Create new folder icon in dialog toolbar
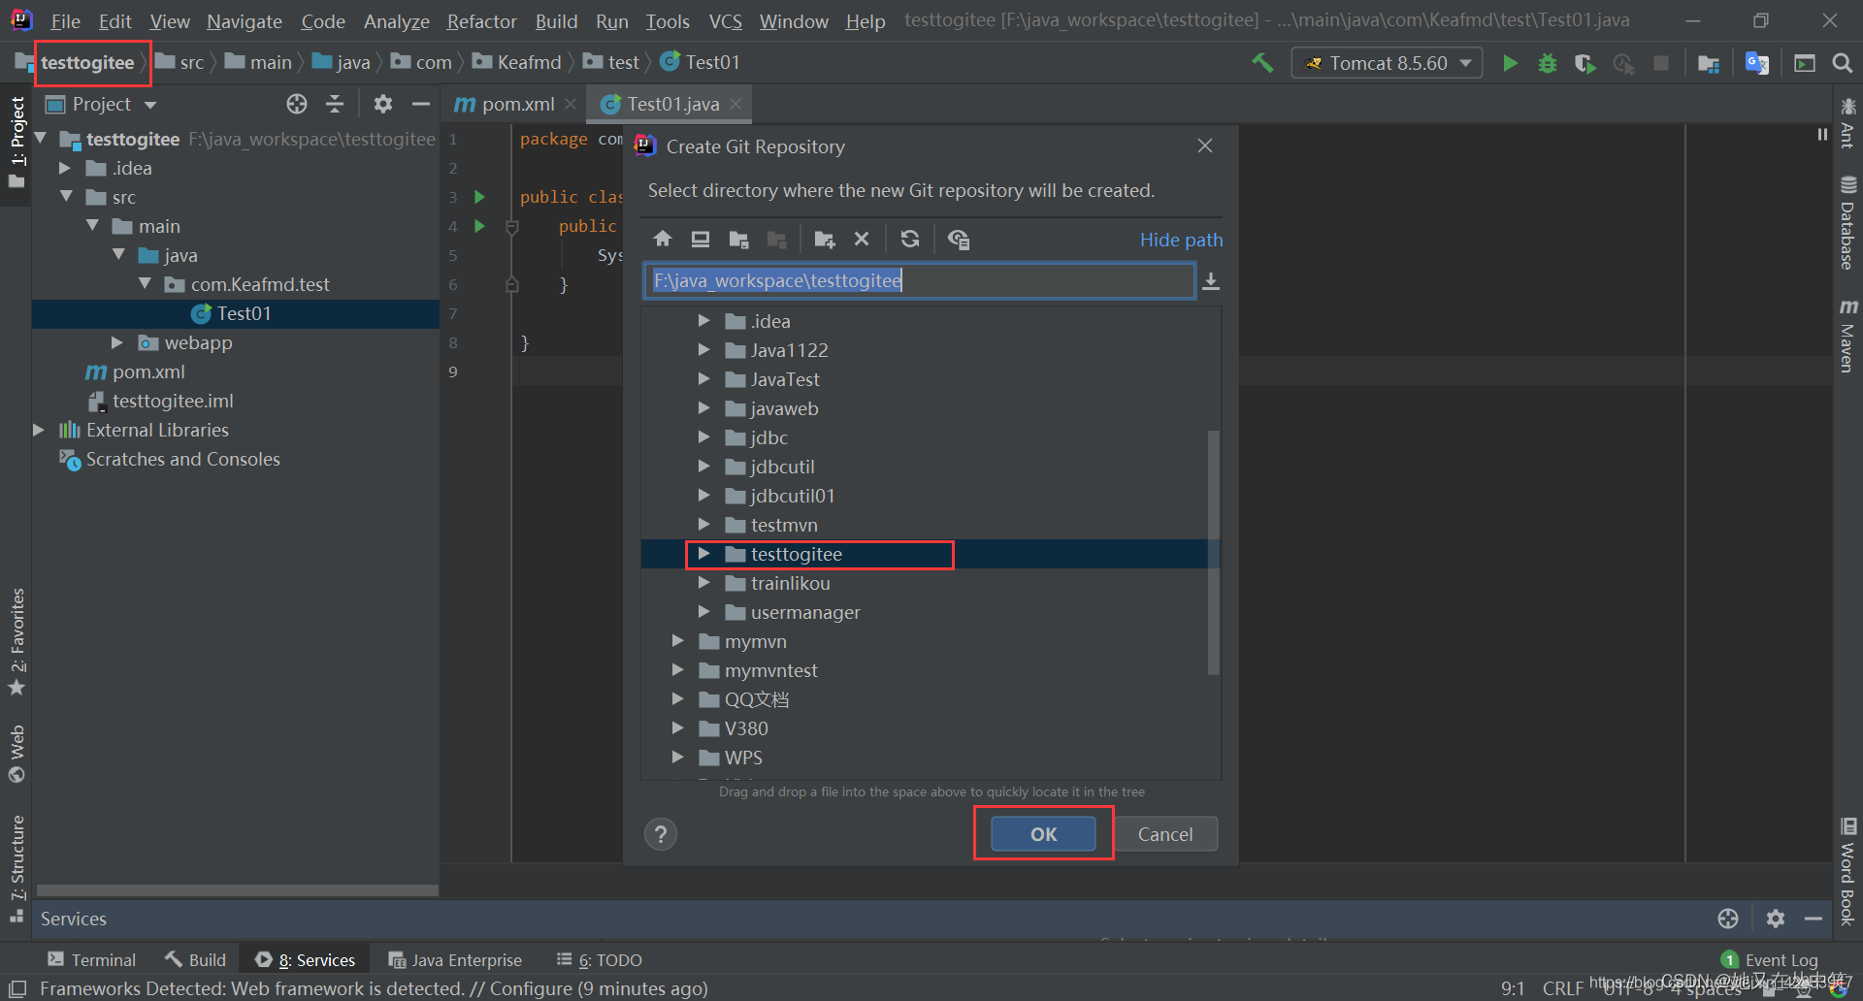 coord(825,240)
